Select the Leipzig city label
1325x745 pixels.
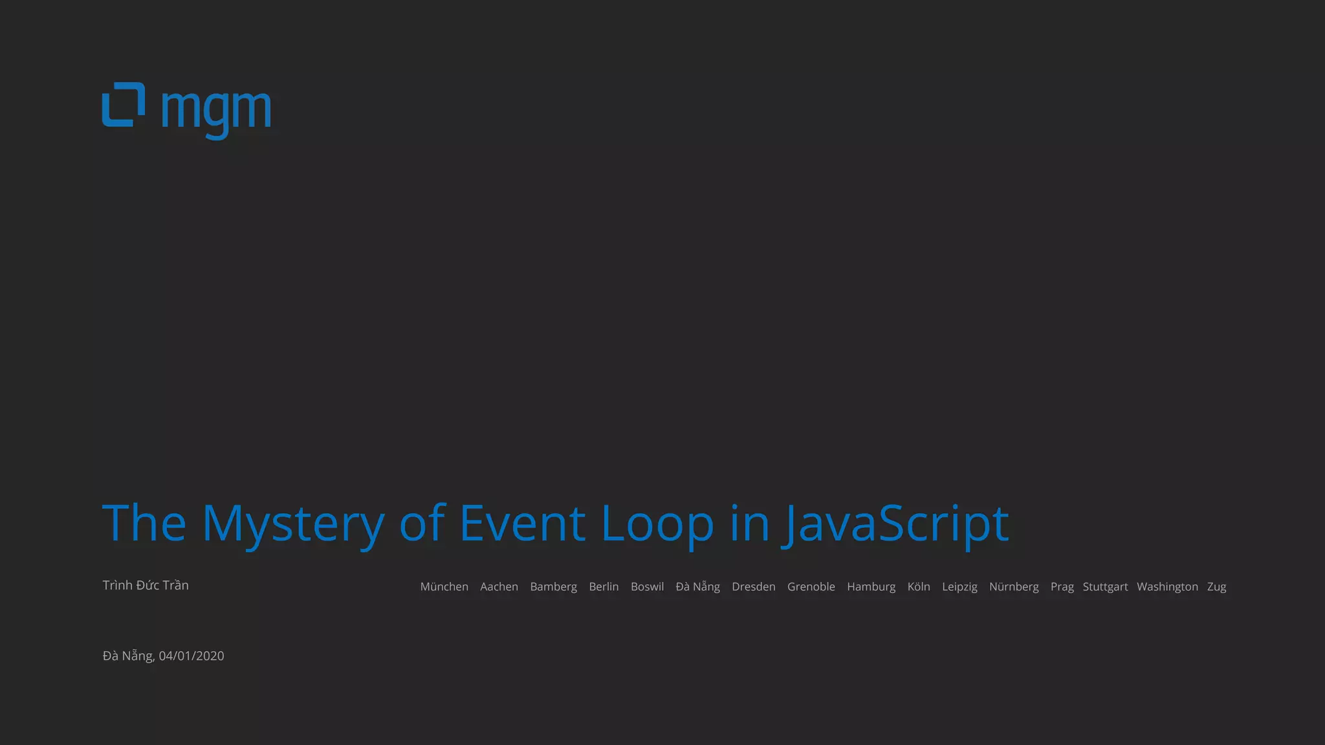[x=959, y=587]
